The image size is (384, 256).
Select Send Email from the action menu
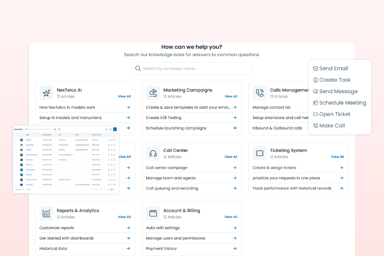pos(333,69)
